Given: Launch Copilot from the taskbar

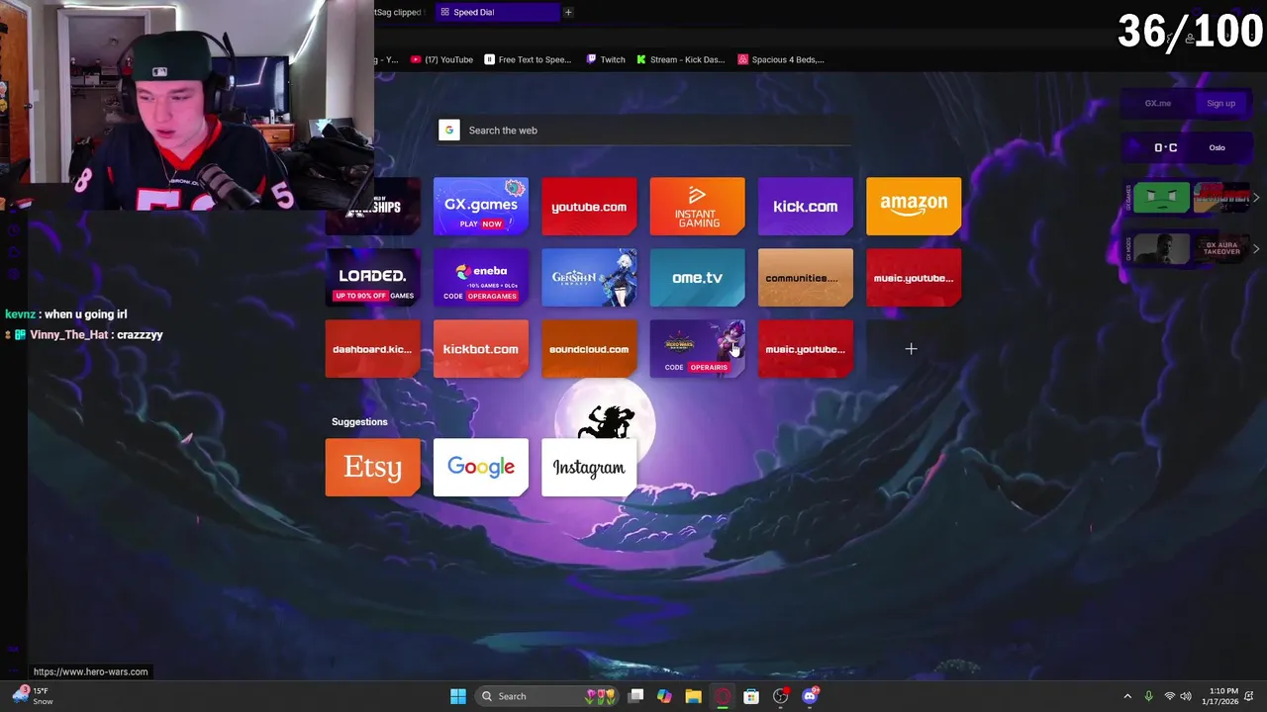Looking at the screenshot, I should coord(664,696).
